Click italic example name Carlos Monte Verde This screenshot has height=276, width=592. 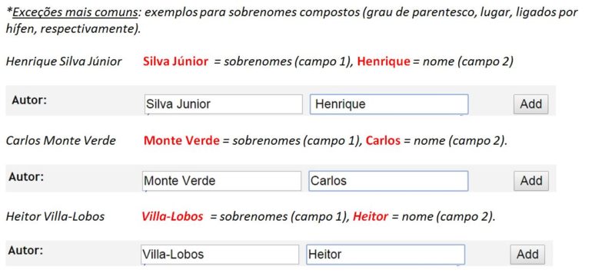(61, 140)
